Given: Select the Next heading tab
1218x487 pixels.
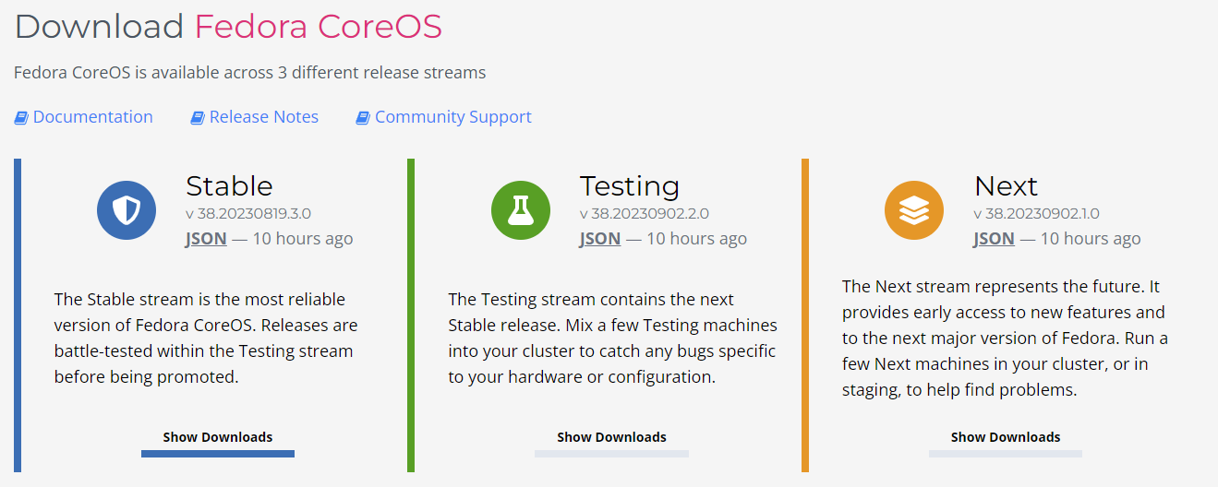Looking at the screenshot, I should (1006, 186).
